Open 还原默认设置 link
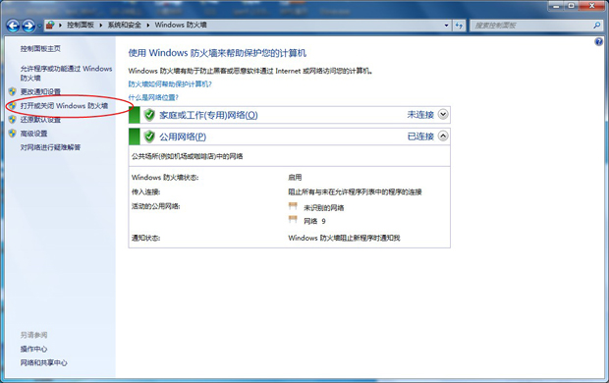Viewport: 609px width, 383px height. 40,120
